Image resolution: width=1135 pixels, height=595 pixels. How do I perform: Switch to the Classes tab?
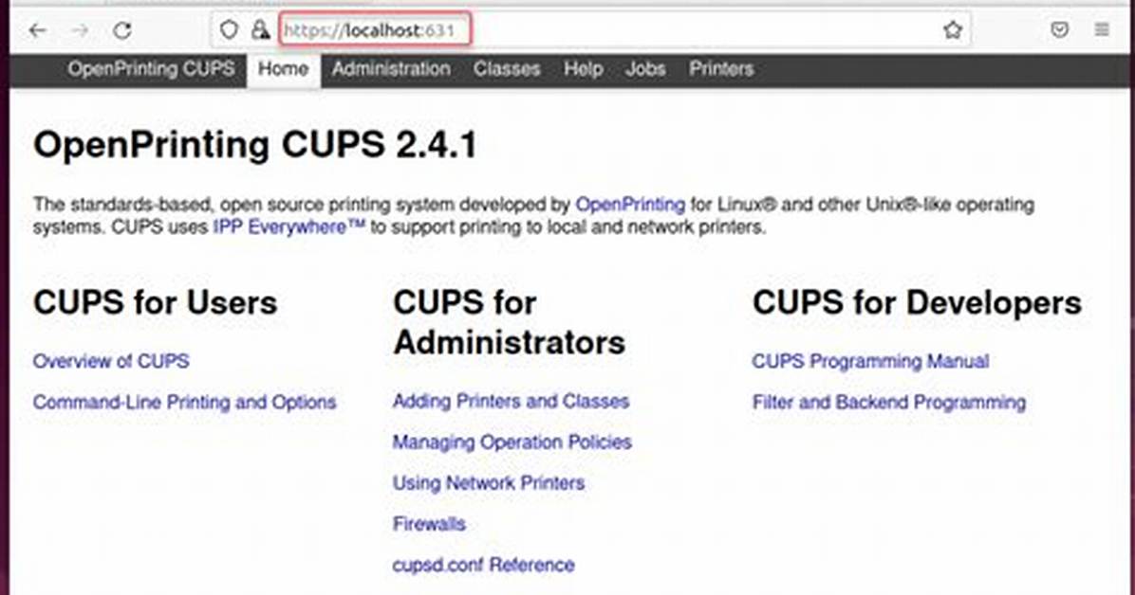point(507,68)
